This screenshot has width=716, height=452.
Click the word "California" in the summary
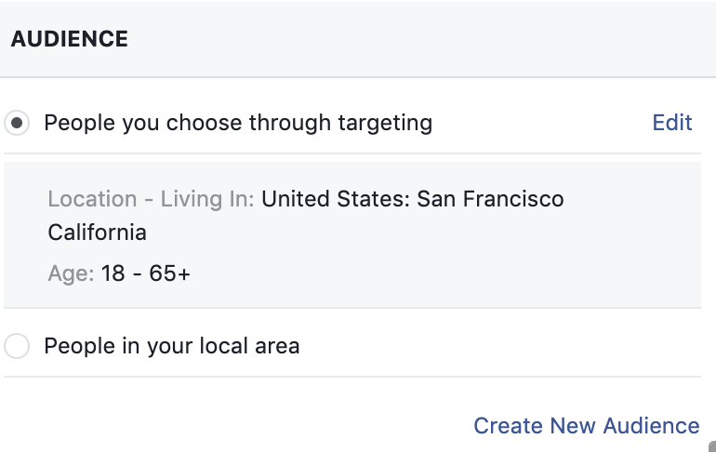click(98, 233)
